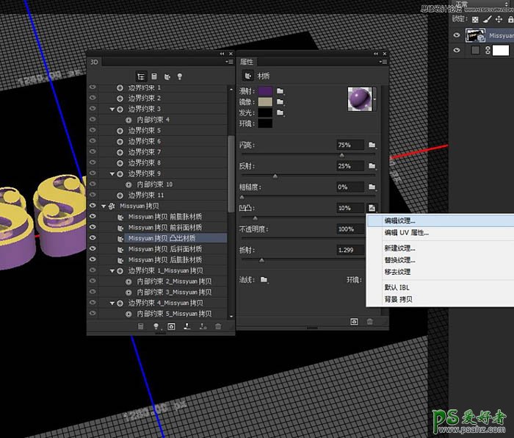514x438 pixels.
Task: Collapse the Missyuan 拷贝 mesh group
Action: pos(104,207)
